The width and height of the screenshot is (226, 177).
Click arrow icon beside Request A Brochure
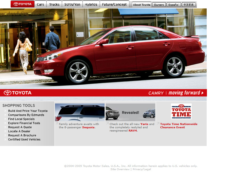(5, 136)
